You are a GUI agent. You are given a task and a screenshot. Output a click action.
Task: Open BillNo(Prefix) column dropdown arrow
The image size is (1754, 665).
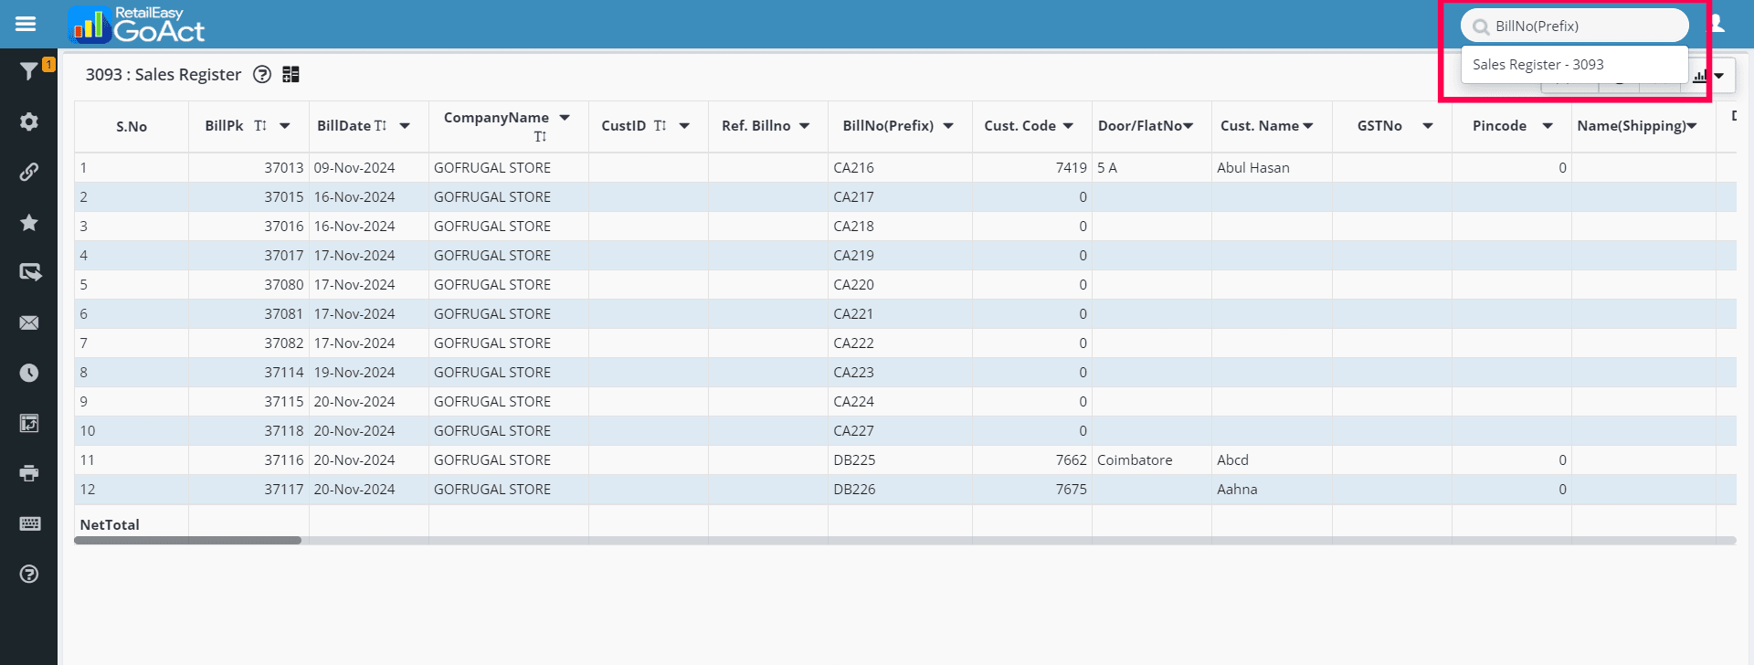pos(948,126)
